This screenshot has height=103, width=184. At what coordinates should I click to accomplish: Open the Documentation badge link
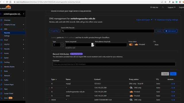click(76, 54)
